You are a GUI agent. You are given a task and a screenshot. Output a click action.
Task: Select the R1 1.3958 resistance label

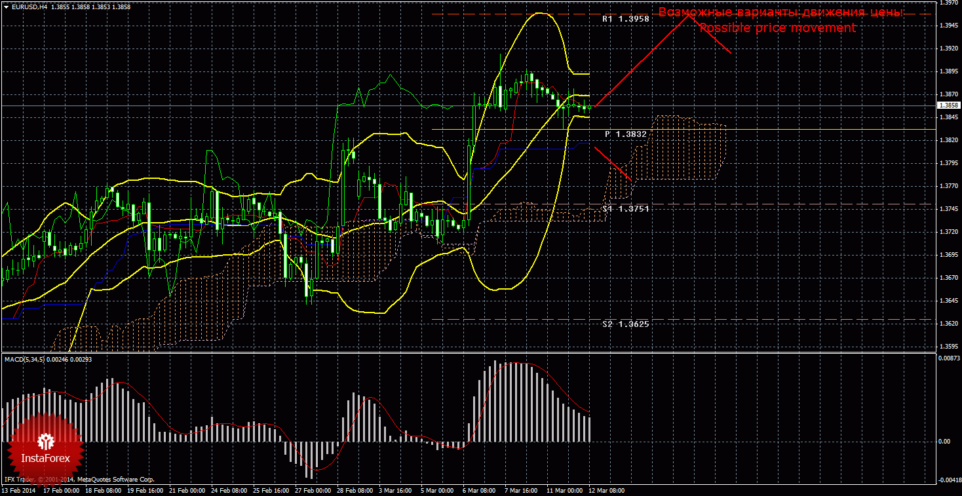coord(626,20)
